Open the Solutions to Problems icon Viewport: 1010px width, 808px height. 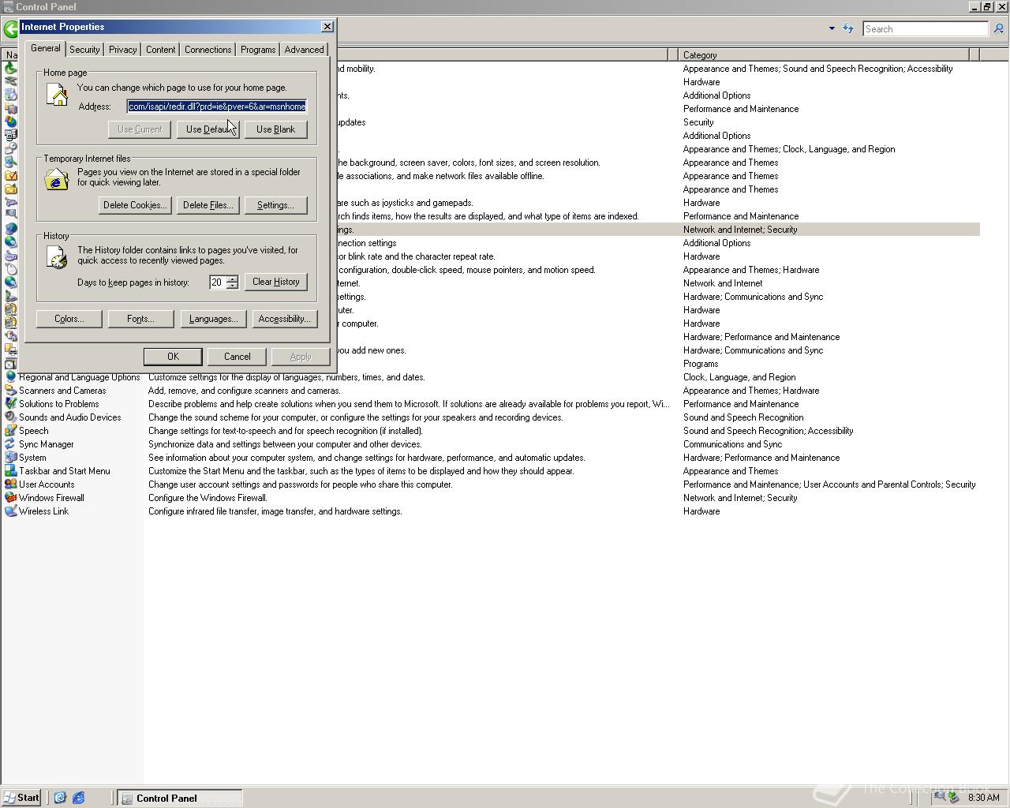coord(10,404)
